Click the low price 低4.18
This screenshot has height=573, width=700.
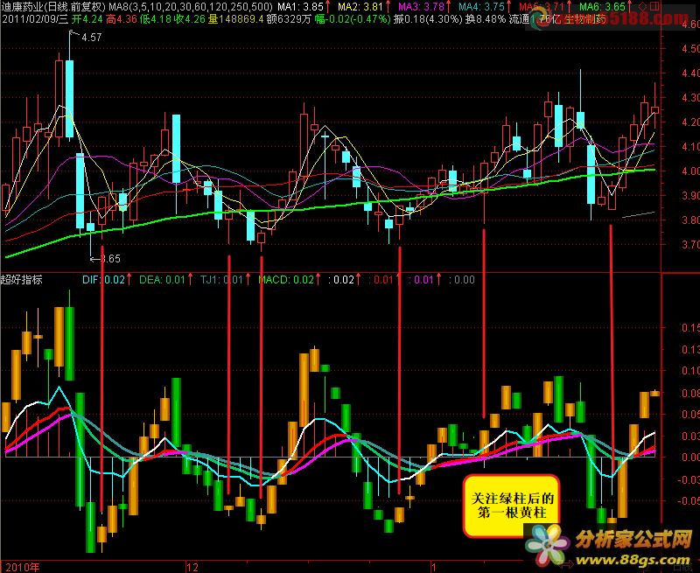point(156,19)
